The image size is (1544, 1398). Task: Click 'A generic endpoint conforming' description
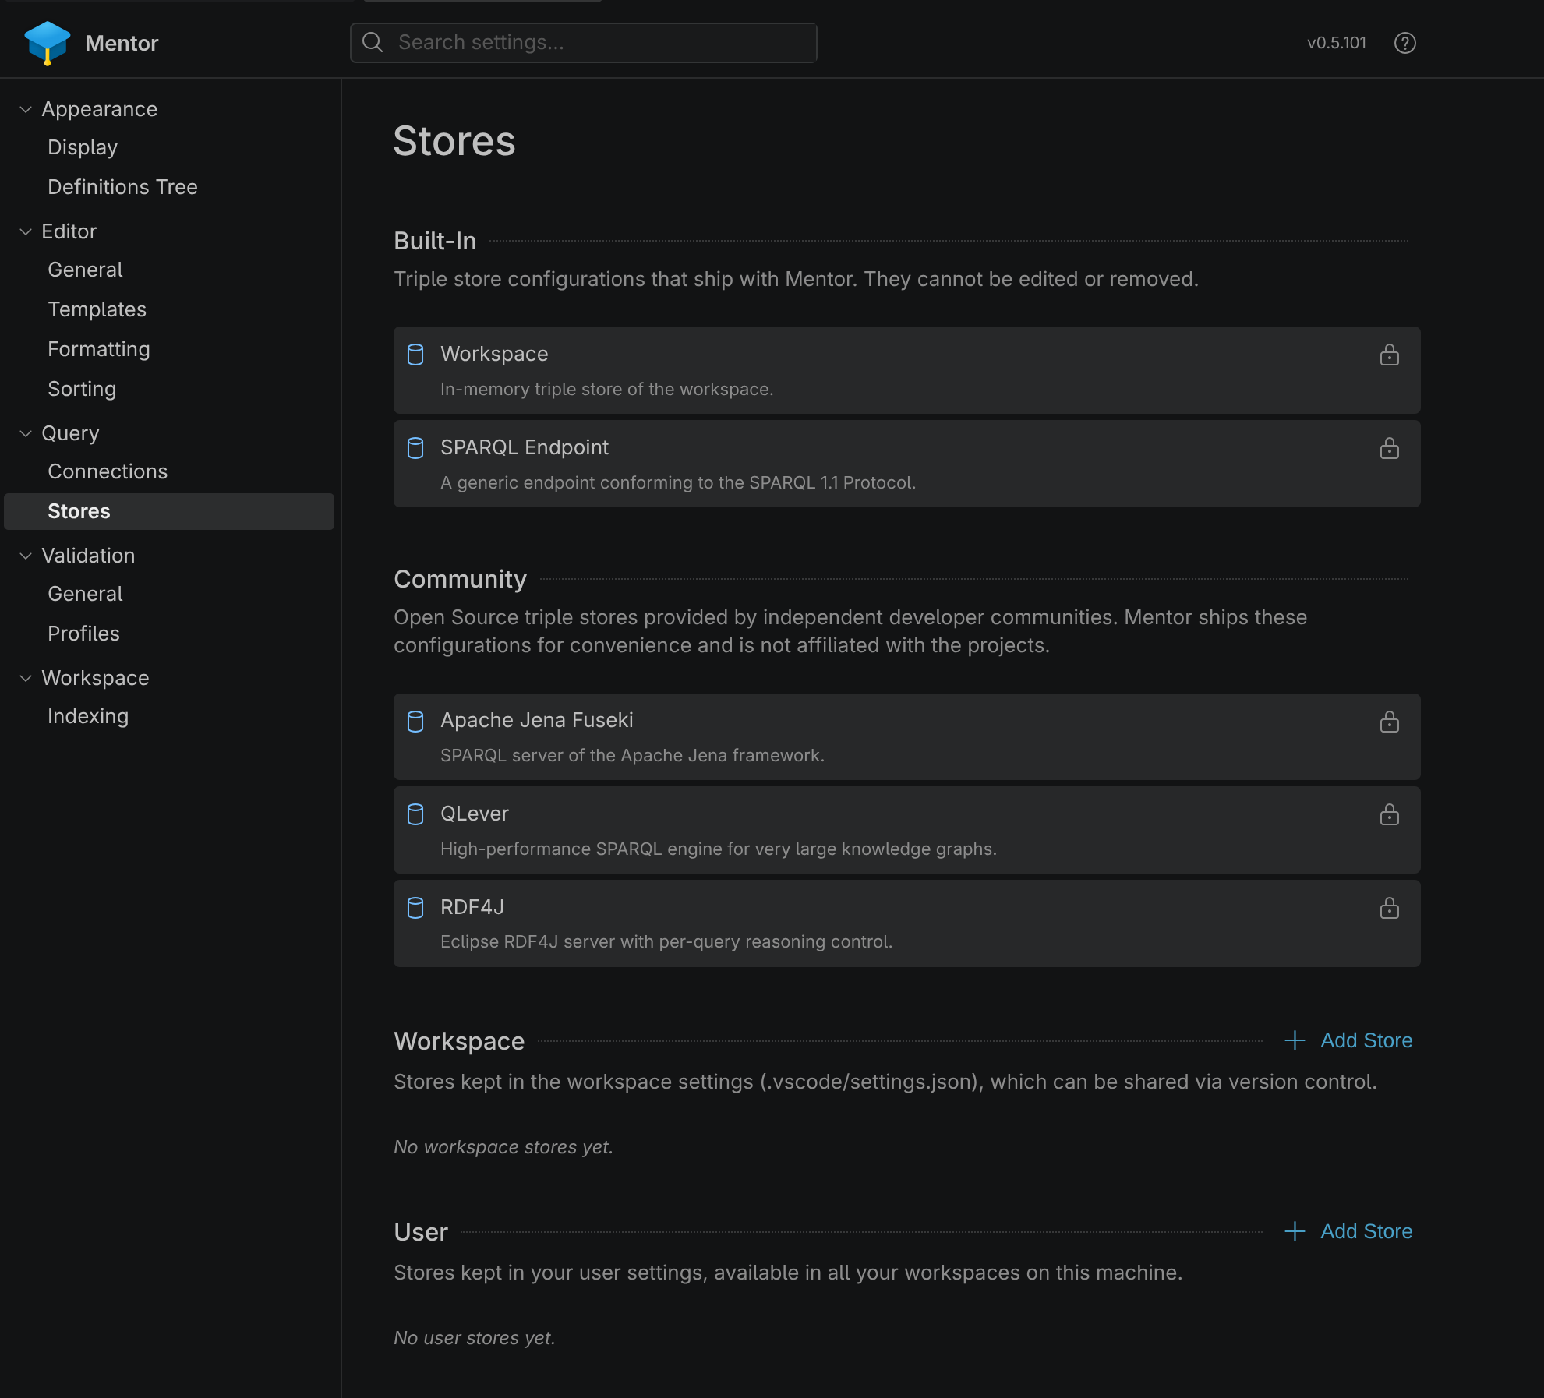[678, 482]
